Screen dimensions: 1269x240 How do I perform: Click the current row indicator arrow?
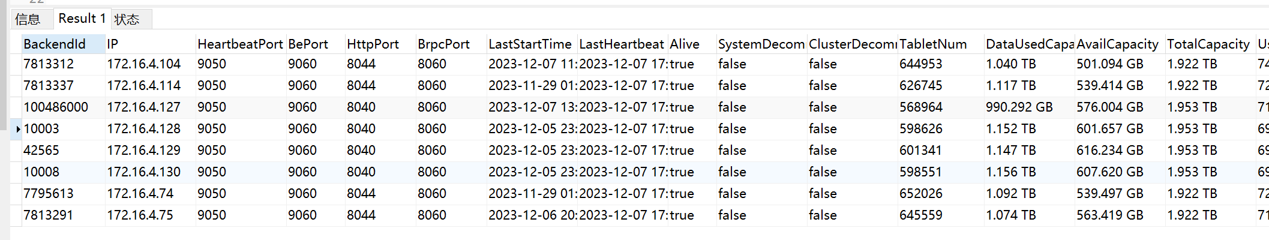[x=17, y=129]
